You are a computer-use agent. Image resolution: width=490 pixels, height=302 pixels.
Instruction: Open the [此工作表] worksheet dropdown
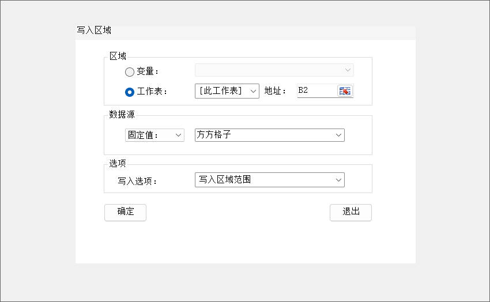pos(227,91)
